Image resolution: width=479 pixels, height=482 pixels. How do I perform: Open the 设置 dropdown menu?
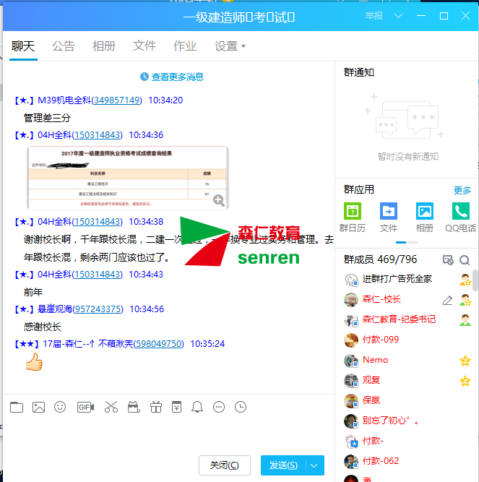230,46
